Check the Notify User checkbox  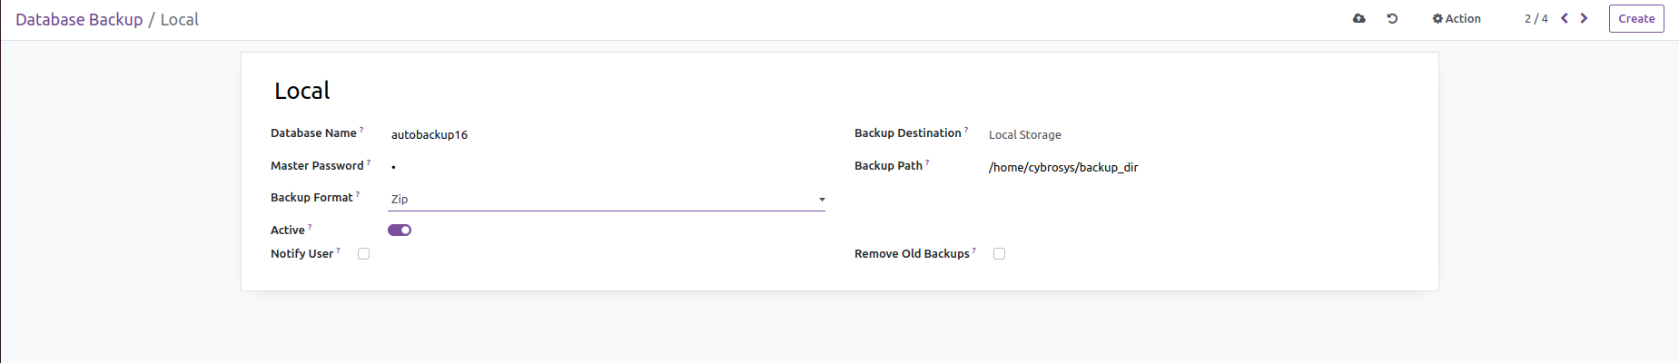[x=364, y=254]
